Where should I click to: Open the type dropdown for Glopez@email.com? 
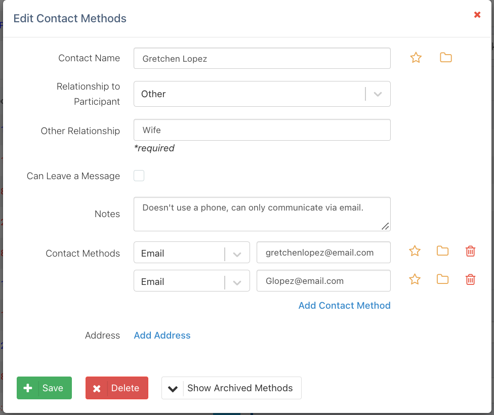click(191, 281)
